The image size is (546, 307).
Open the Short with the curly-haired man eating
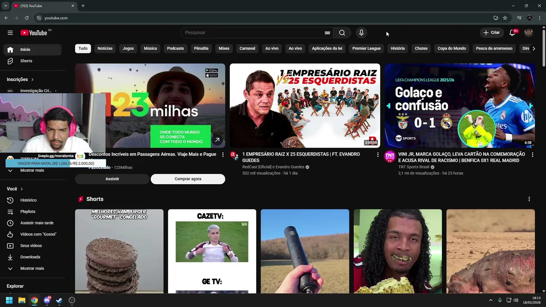[398, 251]
